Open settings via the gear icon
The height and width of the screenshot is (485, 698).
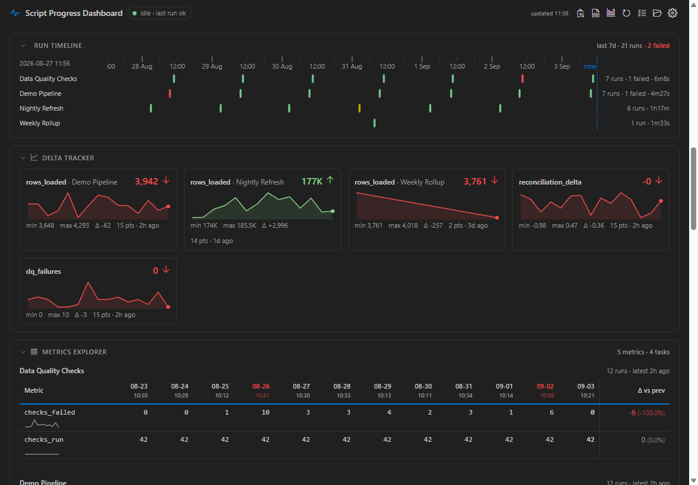(x=673, y=14)
